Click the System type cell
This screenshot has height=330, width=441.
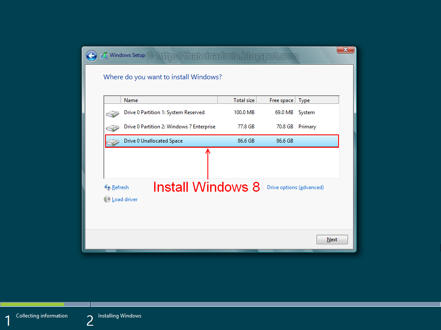coord(307,112)
